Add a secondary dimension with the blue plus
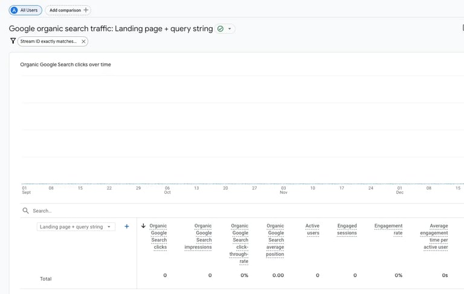This screenshot has height=294, width=464. pos(127,226)
